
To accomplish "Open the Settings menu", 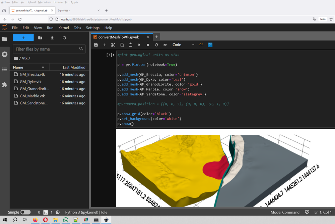I will [92, 28].
